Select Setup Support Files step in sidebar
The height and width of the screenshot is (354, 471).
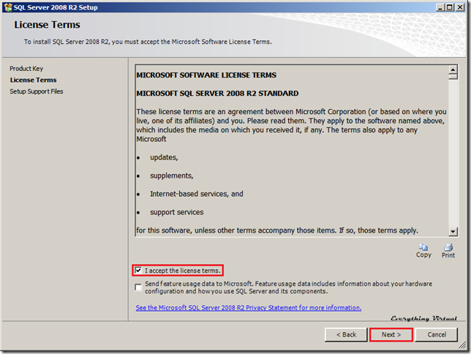[x=37, y=91]
